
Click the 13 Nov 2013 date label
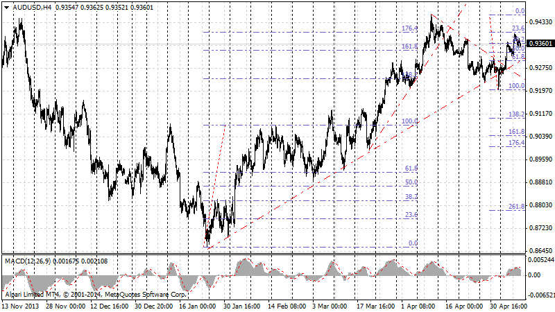tap(21, 304)
